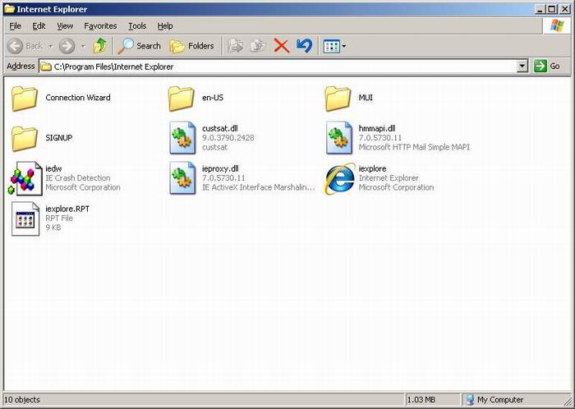Screen dimensions: 575x409
Task: Minimize the Internet Explorer folder window
Action: click(x=540, y=9)
